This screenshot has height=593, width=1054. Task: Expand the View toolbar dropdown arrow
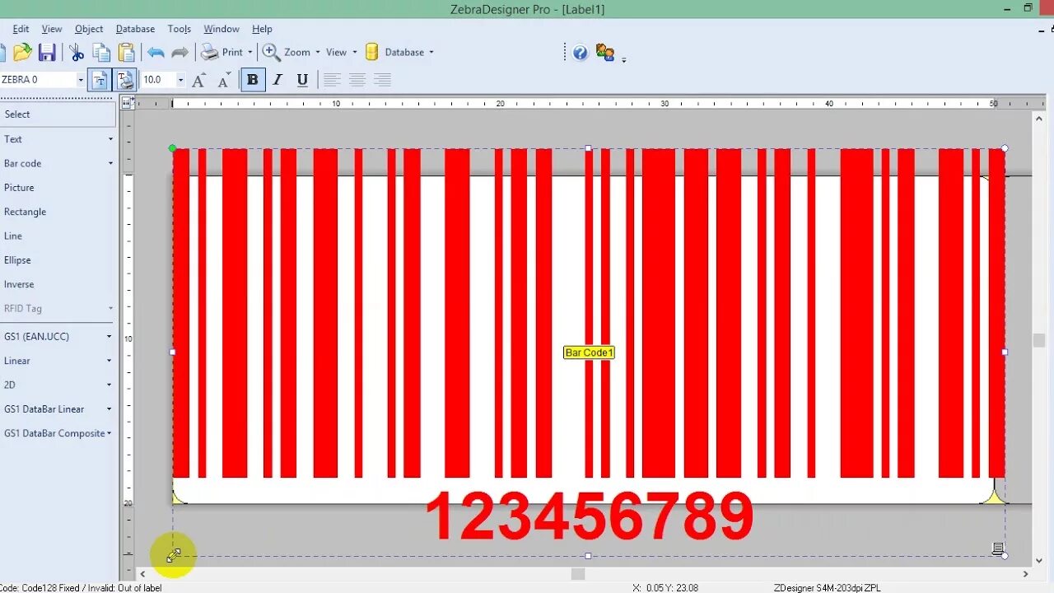tap(355, 52)
